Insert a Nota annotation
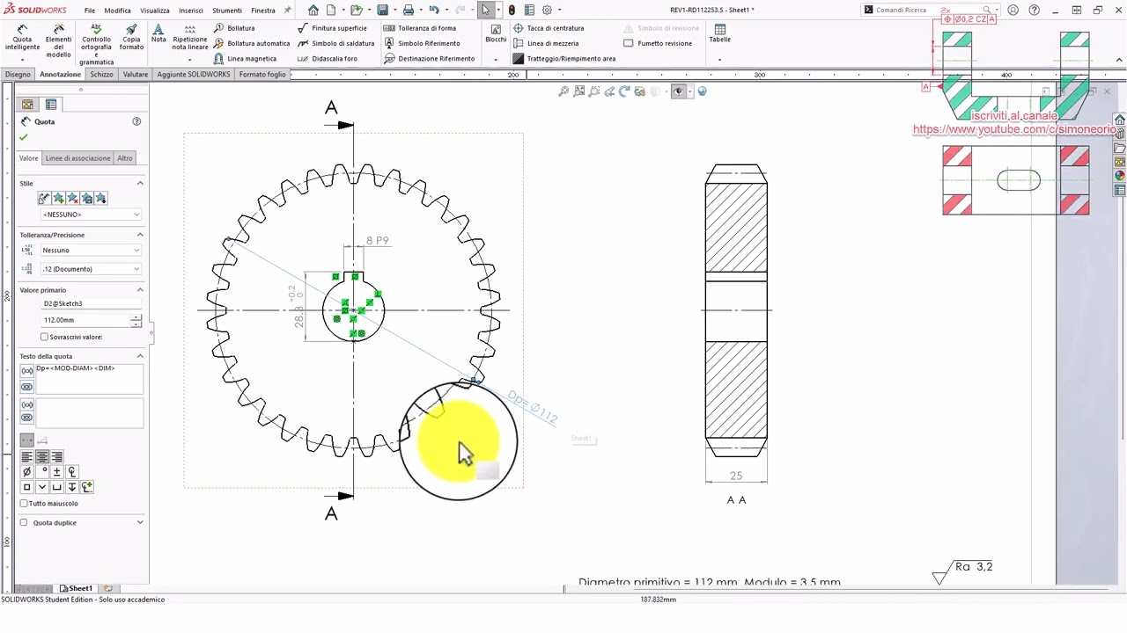This screenshot has height=633, width=1127. tap(158, 33)
